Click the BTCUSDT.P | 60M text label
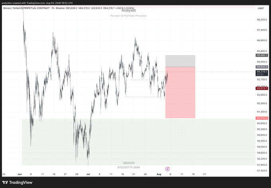Screen dimensions: 271x188 pyautogui.click(x=129, y=167)
